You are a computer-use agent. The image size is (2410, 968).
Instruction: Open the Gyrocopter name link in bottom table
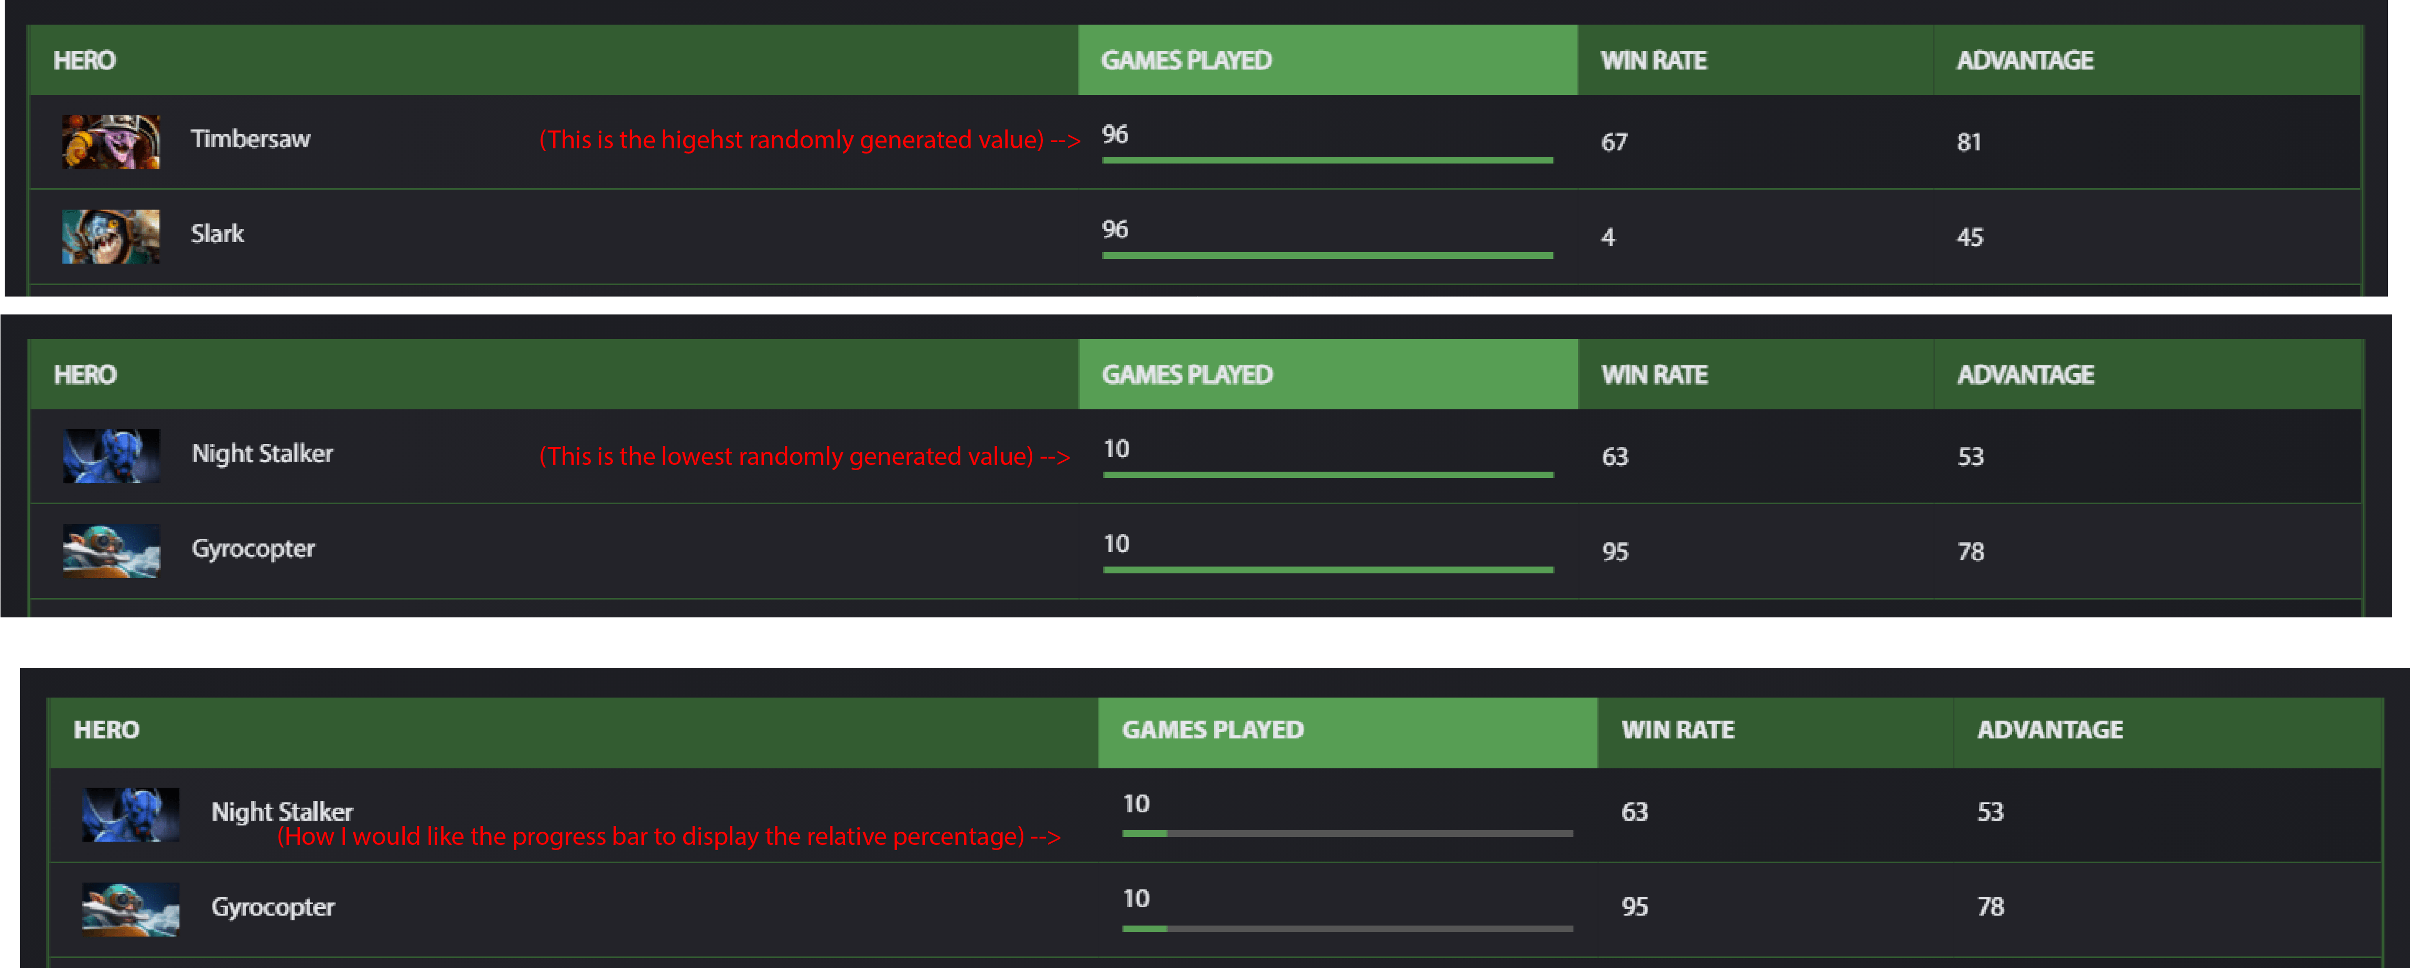(273, 907)
